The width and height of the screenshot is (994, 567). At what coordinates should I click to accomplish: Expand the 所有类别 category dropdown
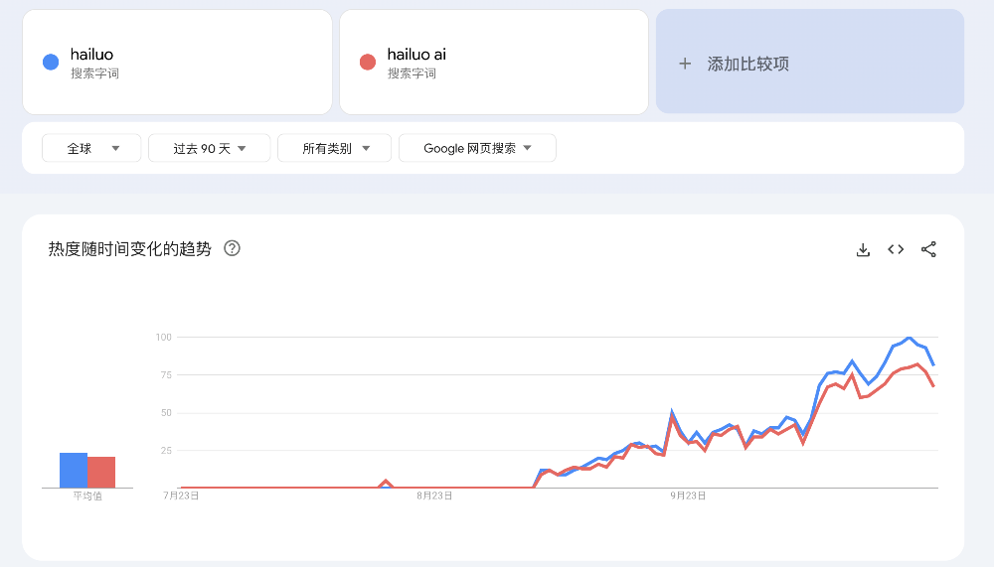(x=334, y=148)
